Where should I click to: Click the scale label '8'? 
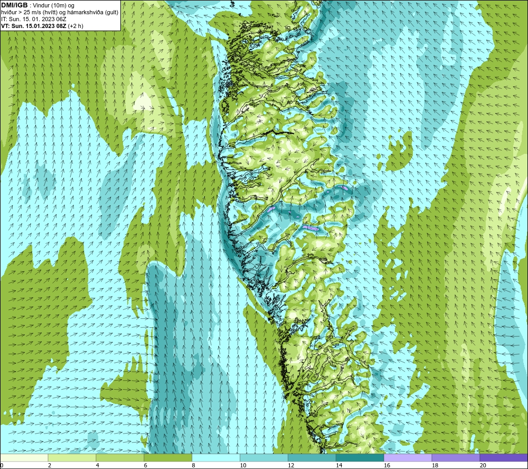coord(193,466)
